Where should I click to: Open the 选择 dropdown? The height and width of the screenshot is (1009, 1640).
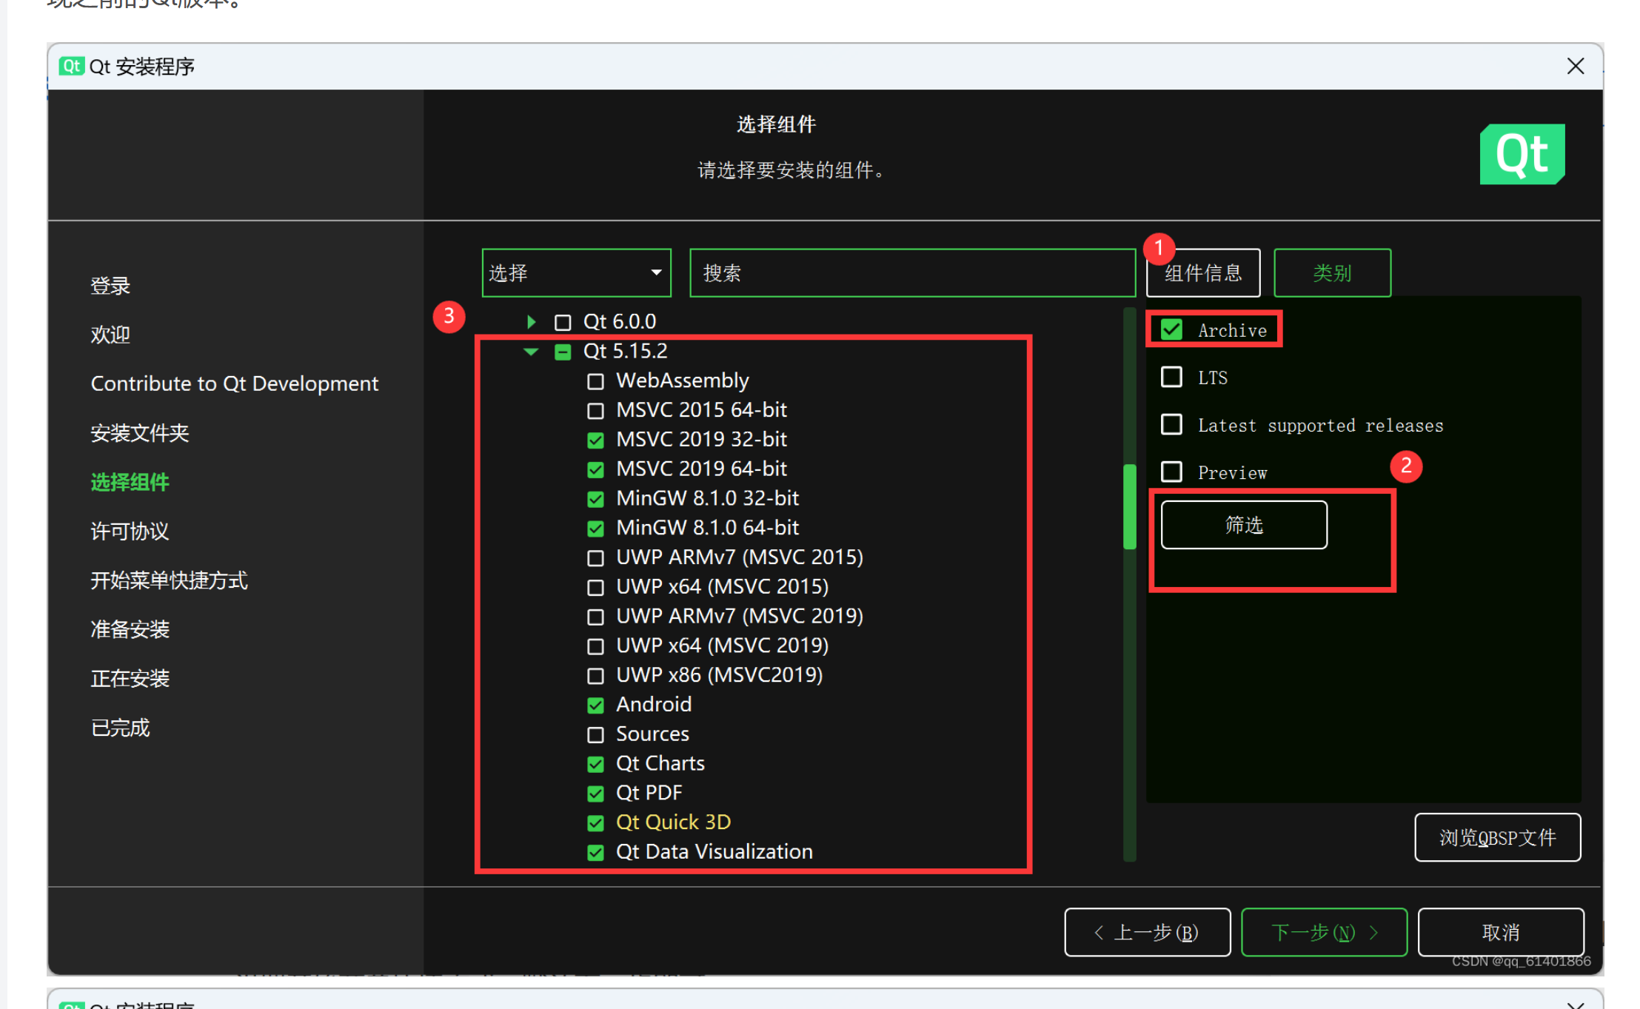point(576,273)
